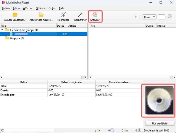
Task: Click the Ajouter un dossier toolbar icon
Action: 15,15
